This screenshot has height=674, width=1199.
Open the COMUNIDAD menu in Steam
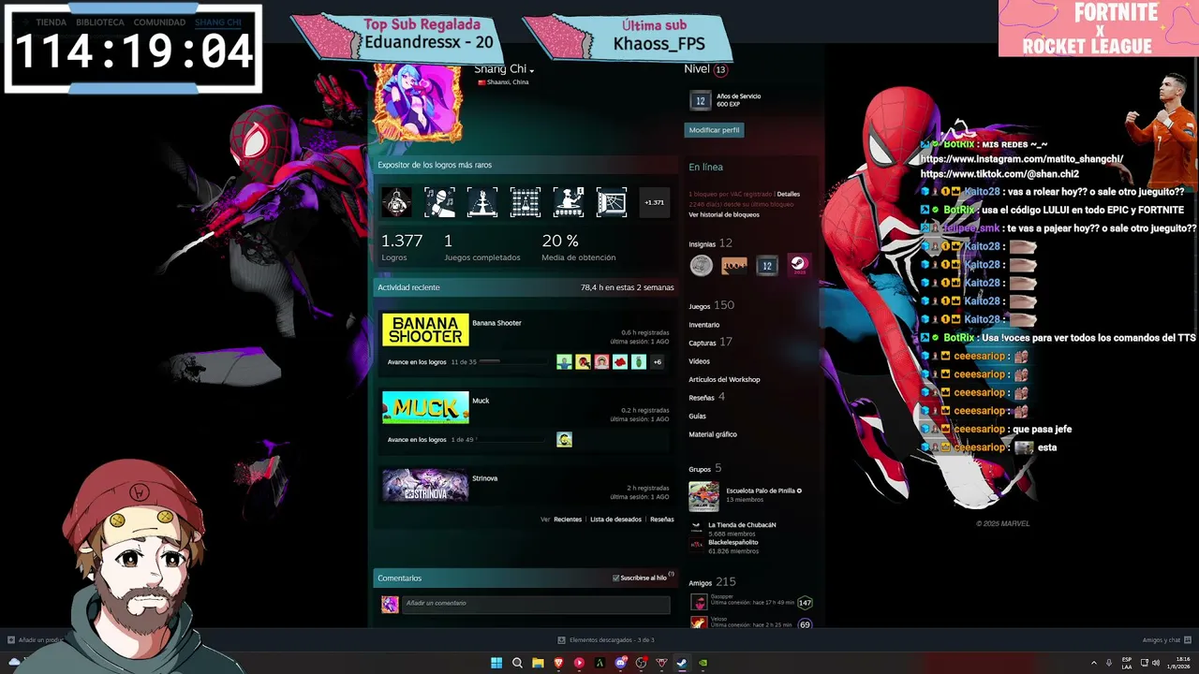click(159, 22)
